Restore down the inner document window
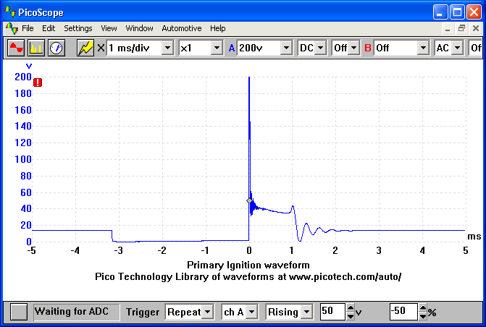 (x=461, y=28)
